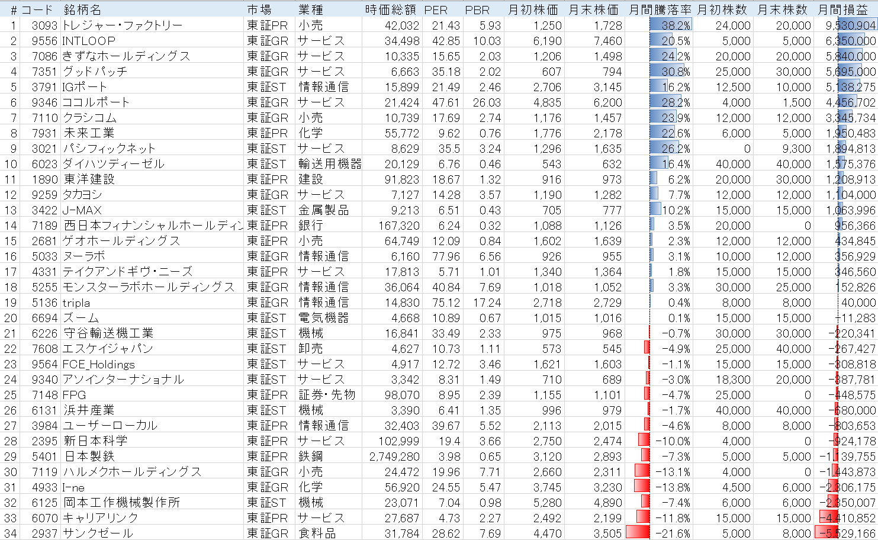Select the ゲオホールディングス name cell
Screen dimensions: 878x540
[152, 241]
